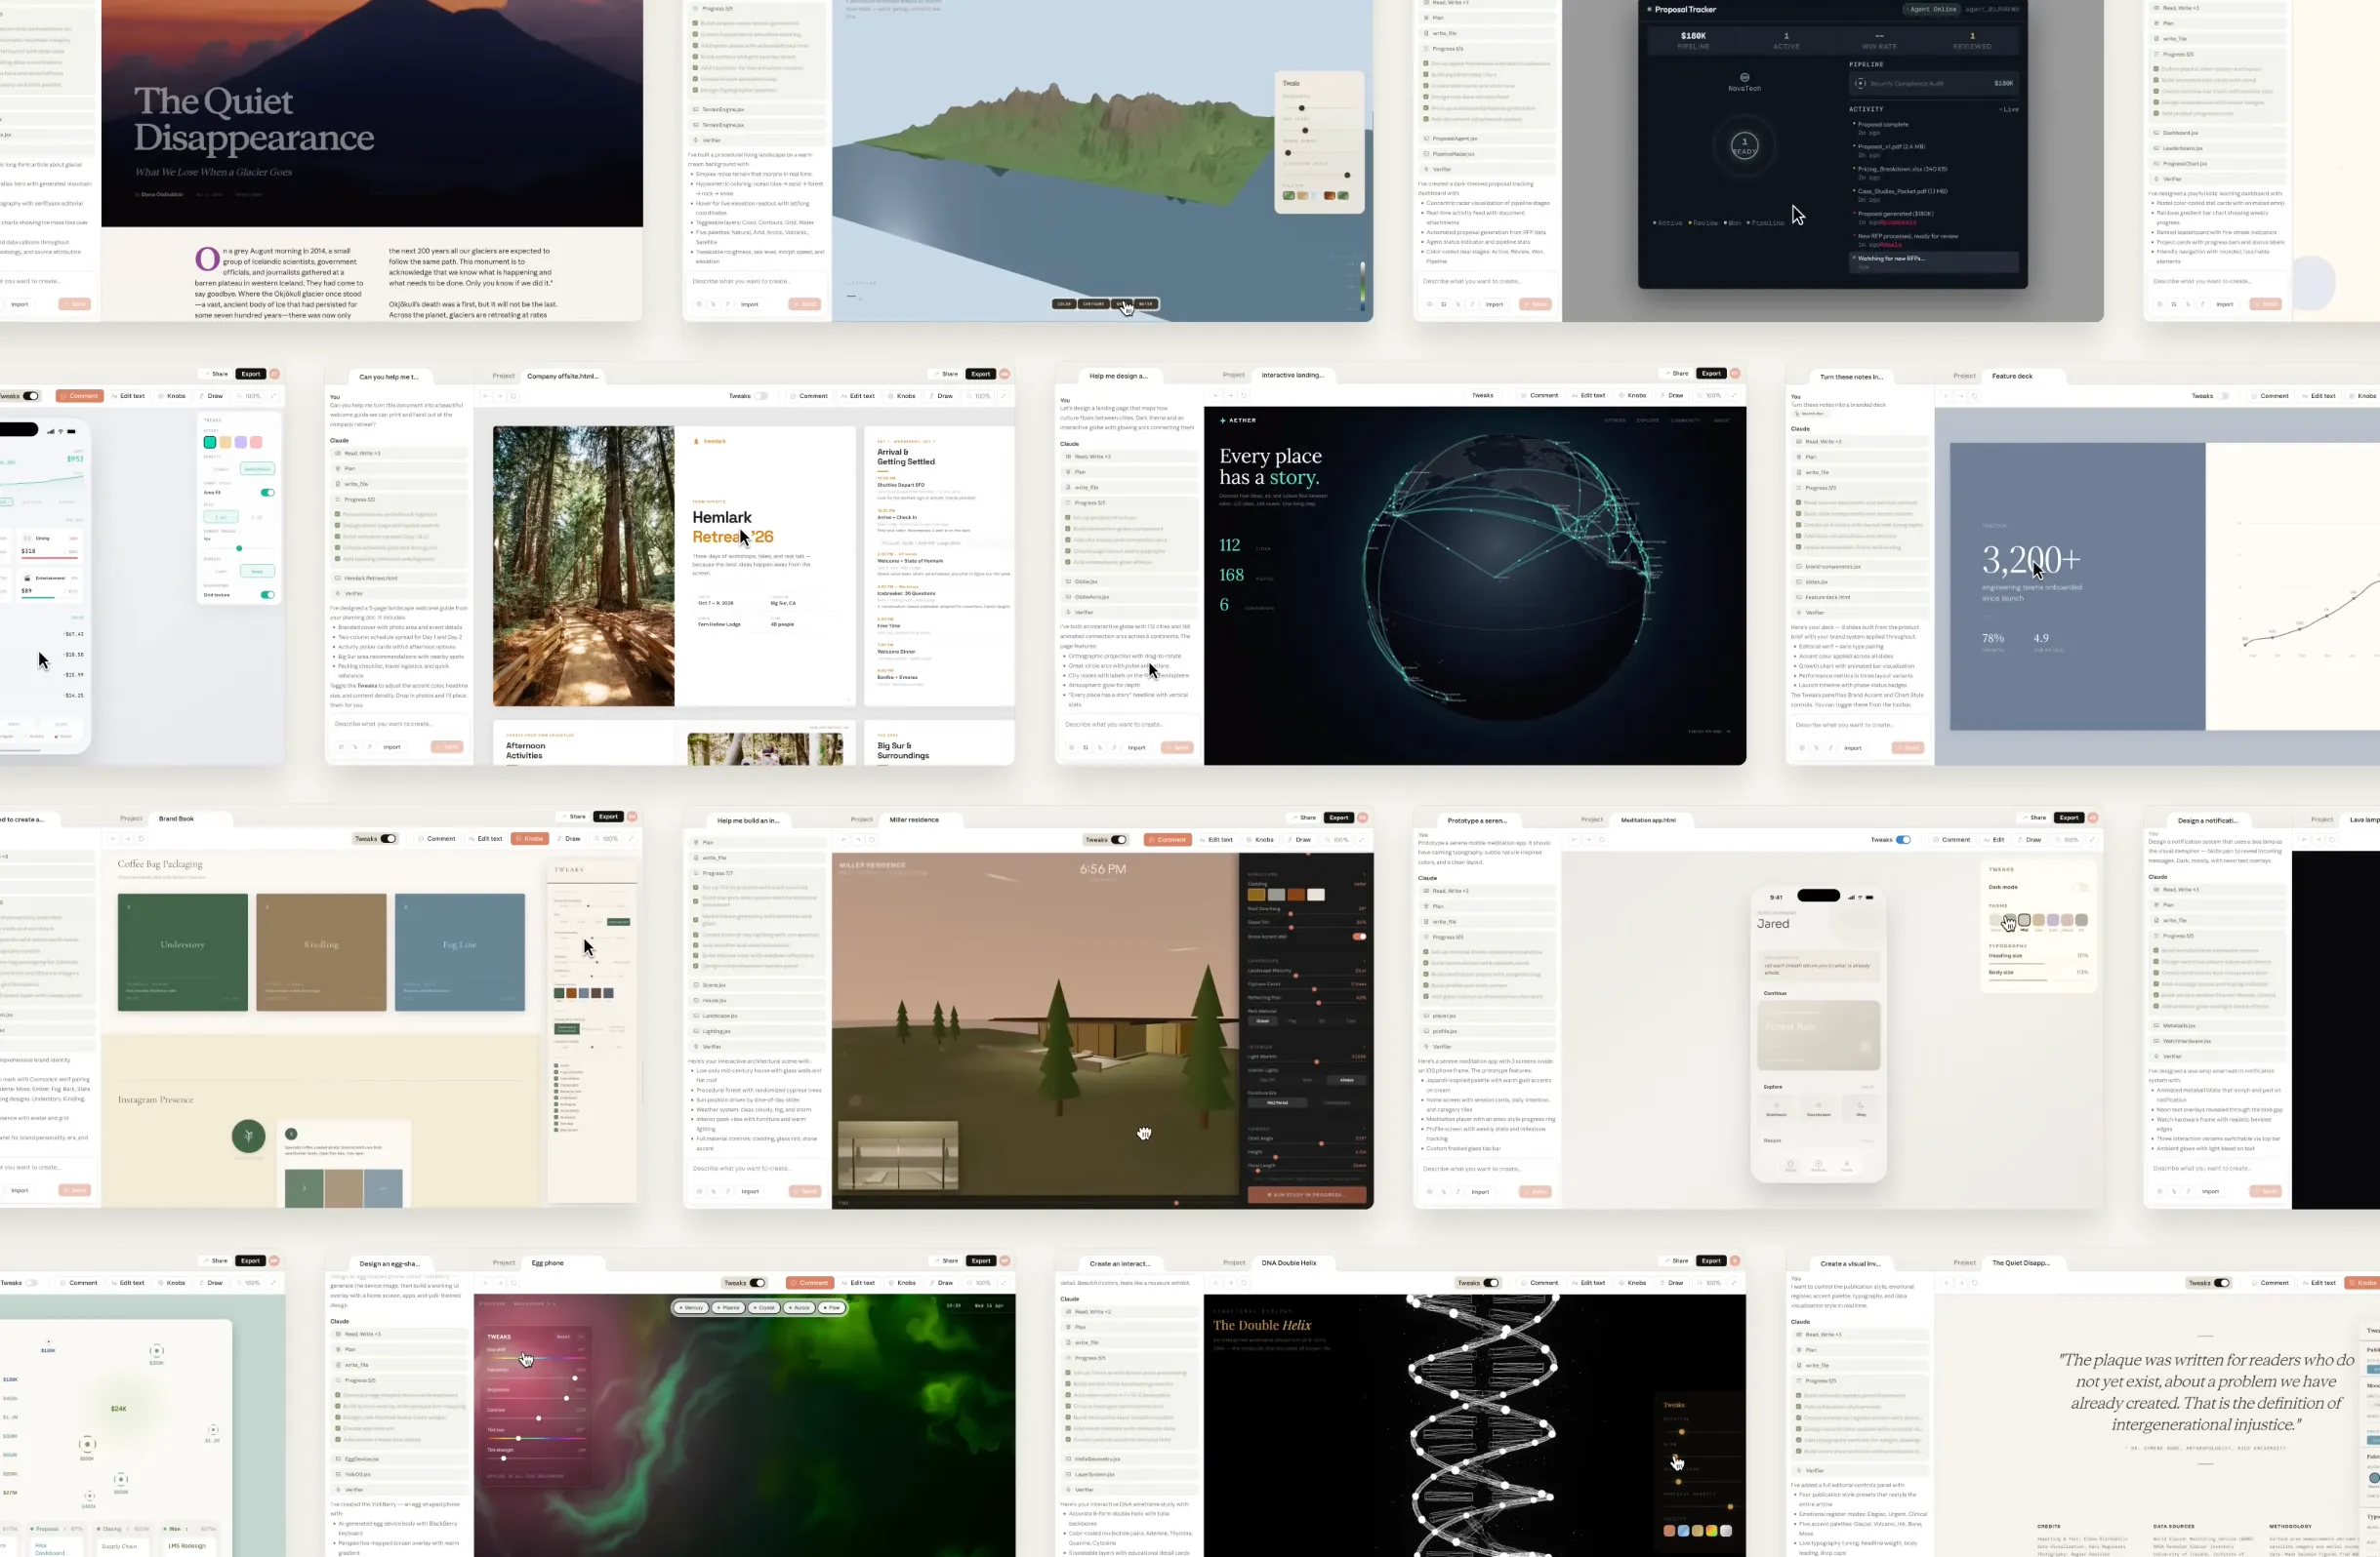Collapse Progress 7/7 list in Miller residence chat
The height and width of the screenshot is (1557, 2380).
(x=759, y=873)
